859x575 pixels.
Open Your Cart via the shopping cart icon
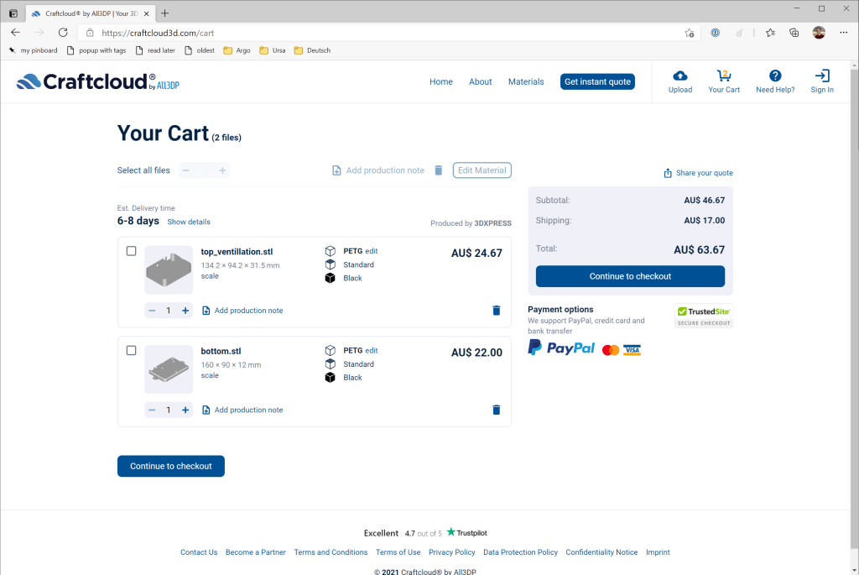(x=723, y=75)
